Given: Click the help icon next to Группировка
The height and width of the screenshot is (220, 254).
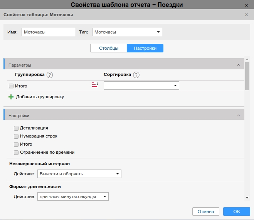Looking at the screenshot, I should (50, 75).
